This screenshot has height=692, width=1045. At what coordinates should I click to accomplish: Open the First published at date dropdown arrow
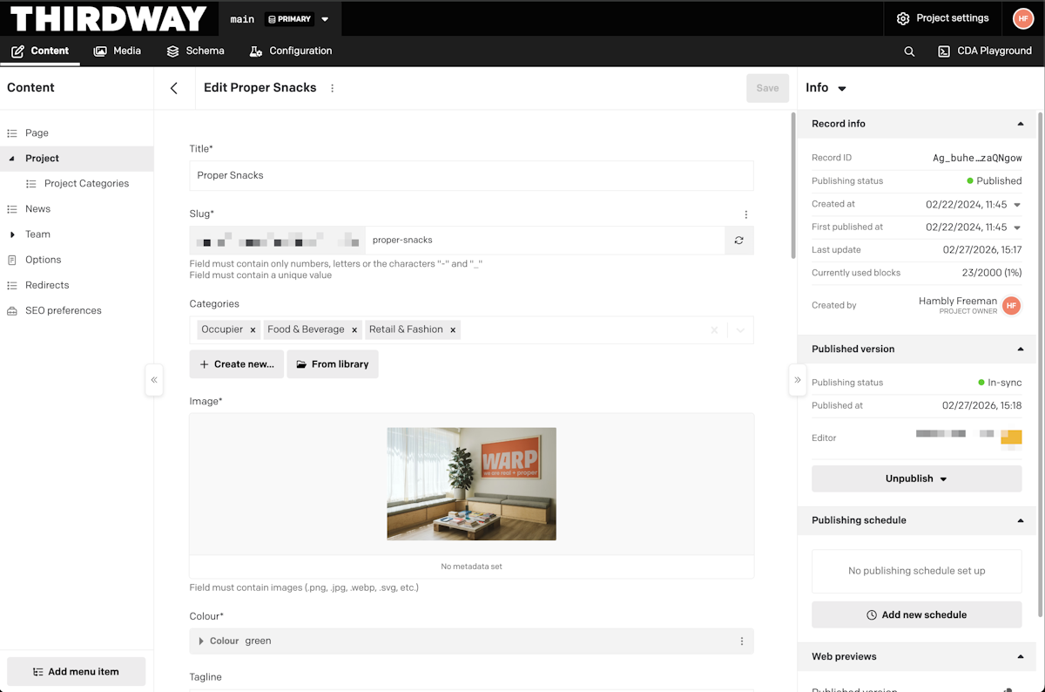(x=1017, y=227)
